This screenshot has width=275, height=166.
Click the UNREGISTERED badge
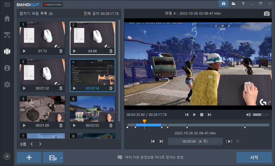(x=53, y=5)
